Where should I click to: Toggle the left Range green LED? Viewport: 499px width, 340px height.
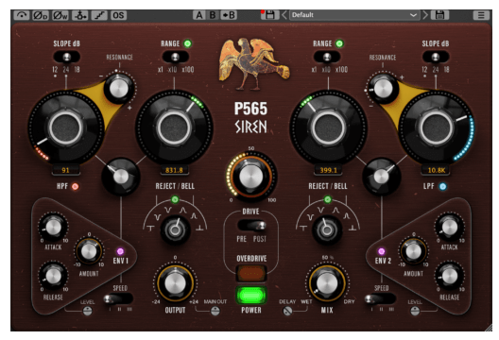point(188,43)
